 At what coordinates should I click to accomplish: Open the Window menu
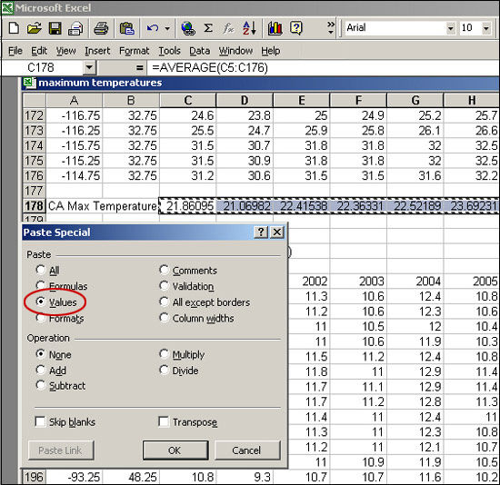235,51
